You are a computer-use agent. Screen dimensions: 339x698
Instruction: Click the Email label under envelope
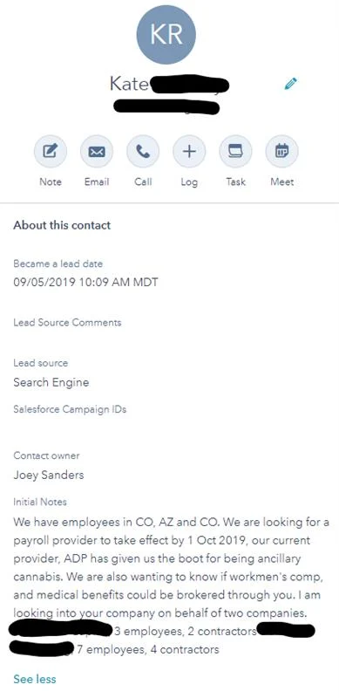97,181
